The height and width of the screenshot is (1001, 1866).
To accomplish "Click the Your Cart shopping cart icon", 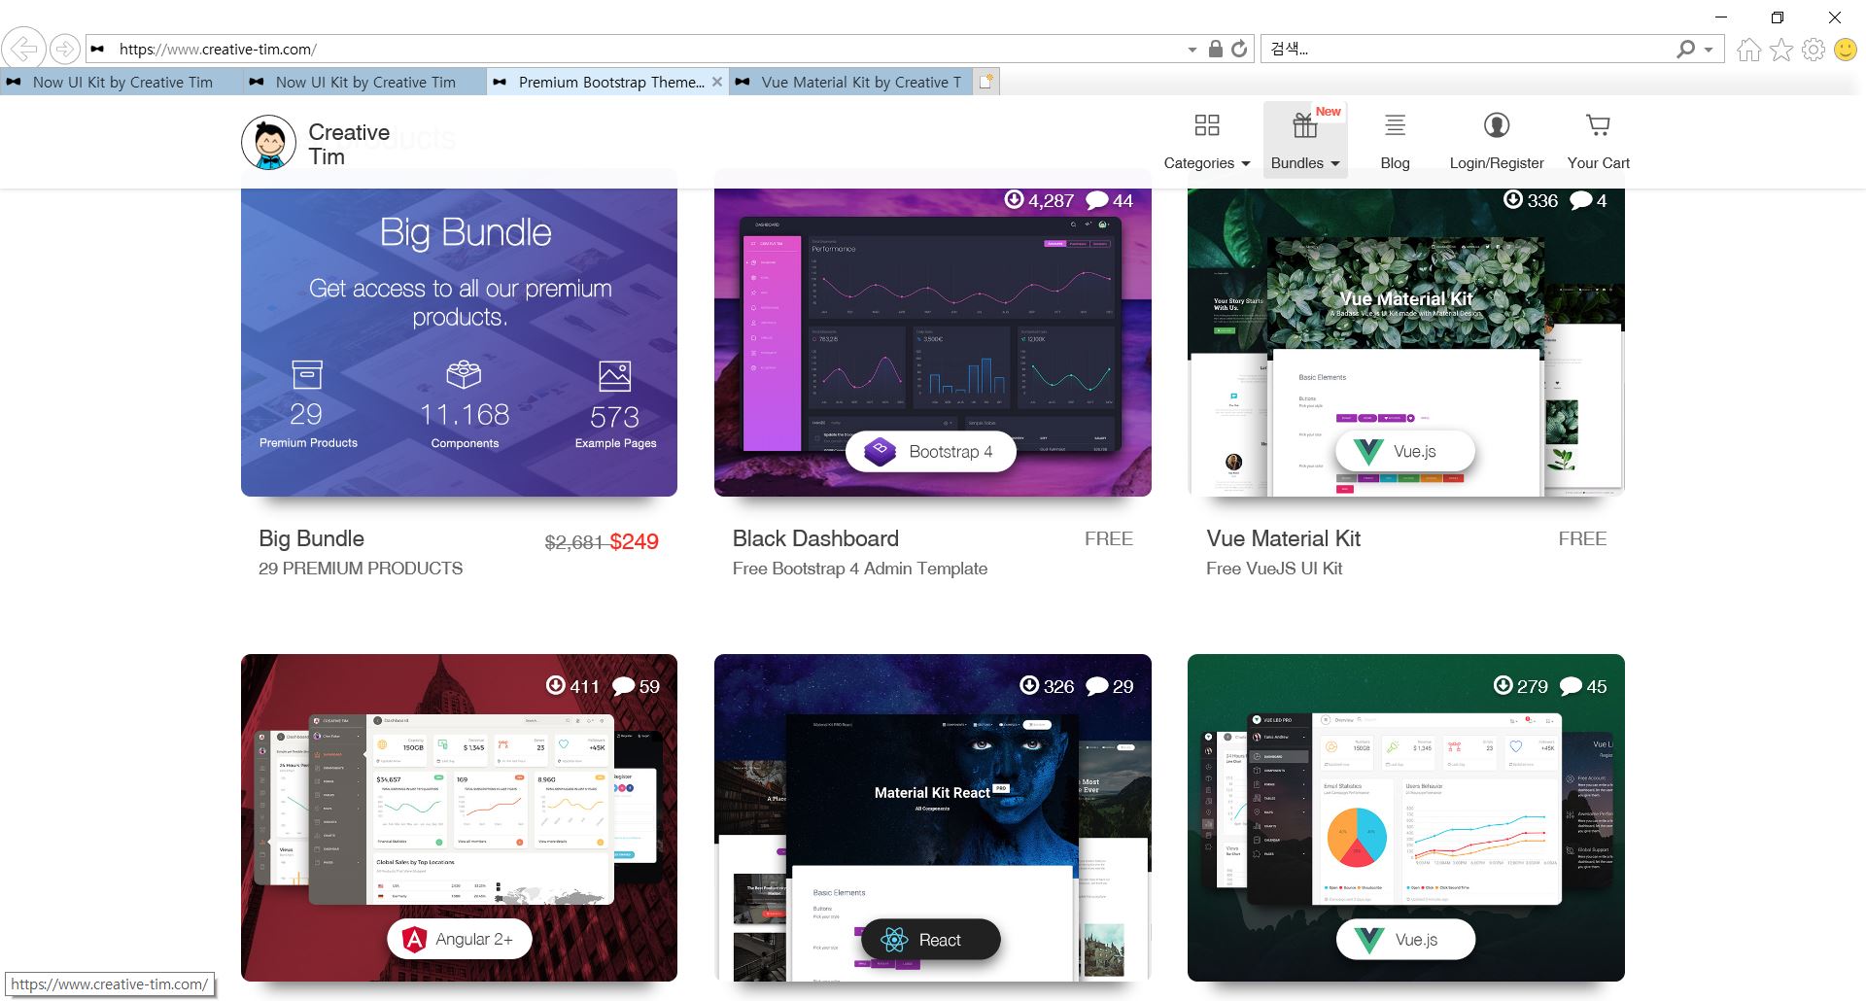I will [x=1598, y=124].
